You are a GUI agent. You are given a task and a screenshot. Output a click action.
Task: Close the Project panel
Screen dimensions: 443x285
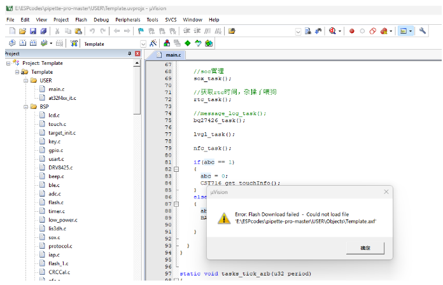click(137, 53)
